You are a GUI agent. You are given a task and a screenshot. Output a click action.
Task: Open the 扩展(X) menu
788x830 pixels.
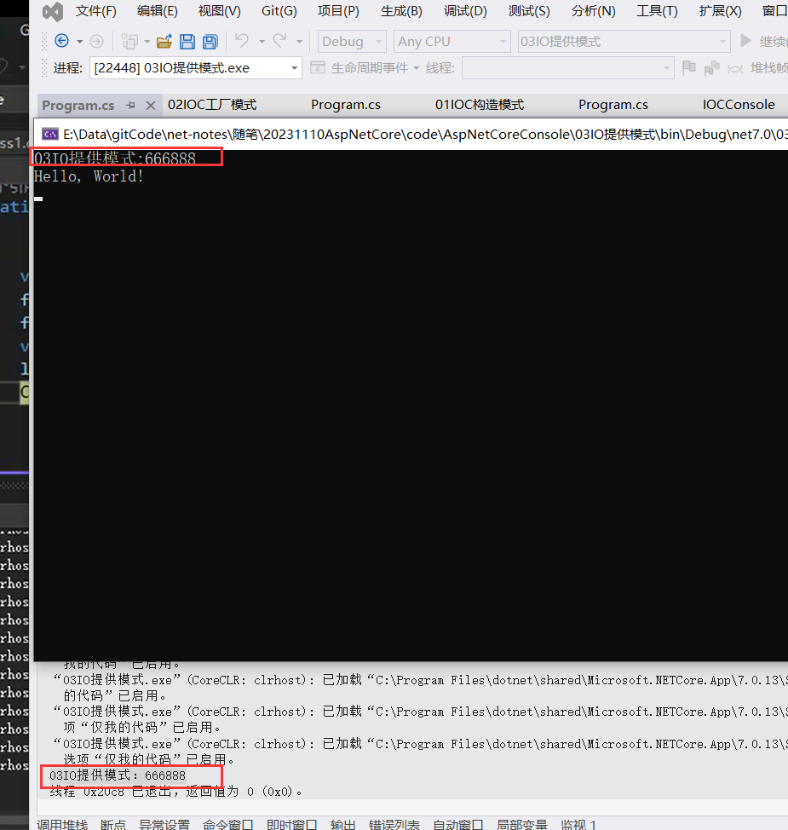click(720, 11)
